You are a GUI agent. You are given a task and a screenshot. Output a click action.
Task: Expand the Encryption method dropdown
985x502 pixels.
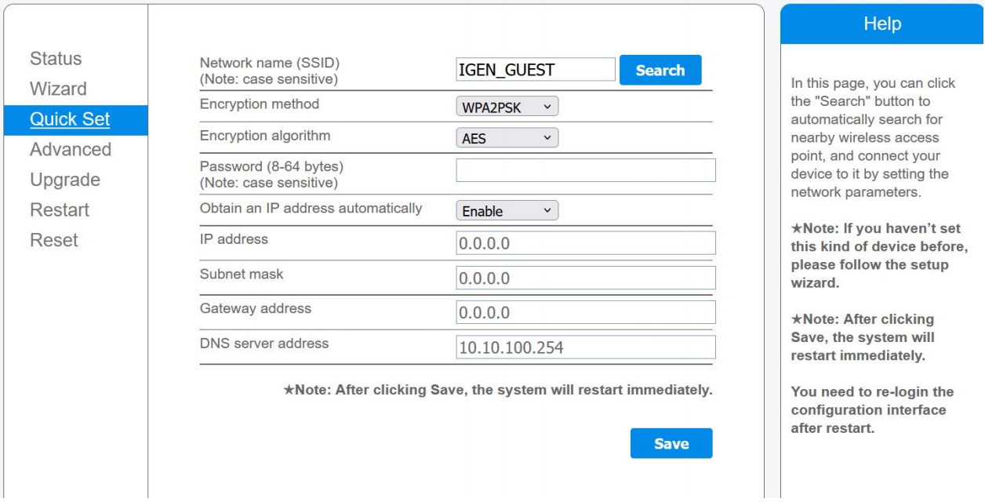tap(507, 107)
